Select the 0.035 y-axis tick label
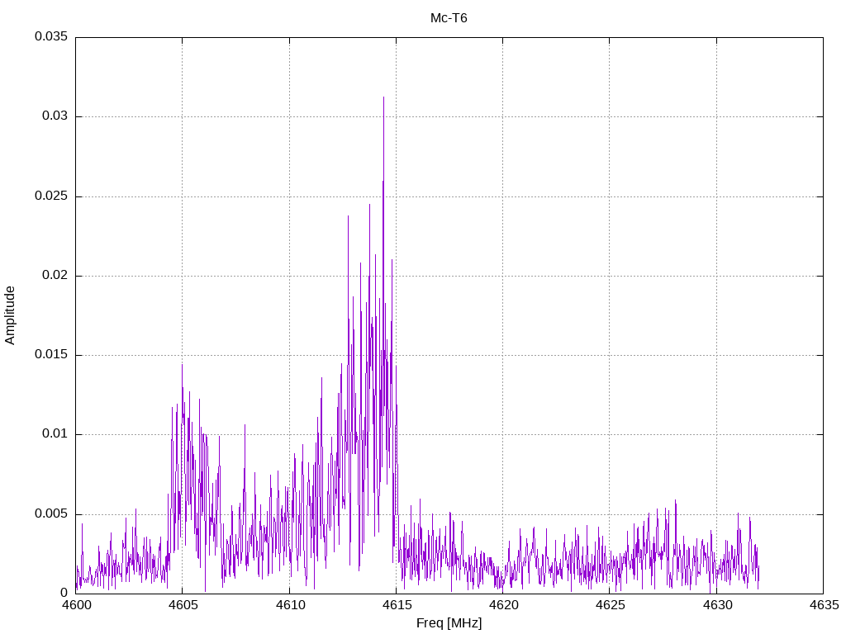 point(50,37)
